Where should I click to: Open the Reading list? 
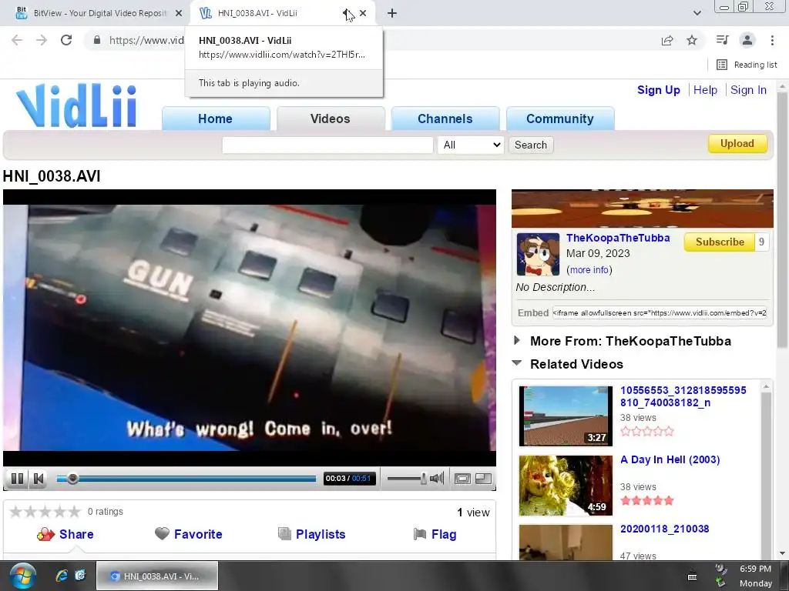click(747, 65)
